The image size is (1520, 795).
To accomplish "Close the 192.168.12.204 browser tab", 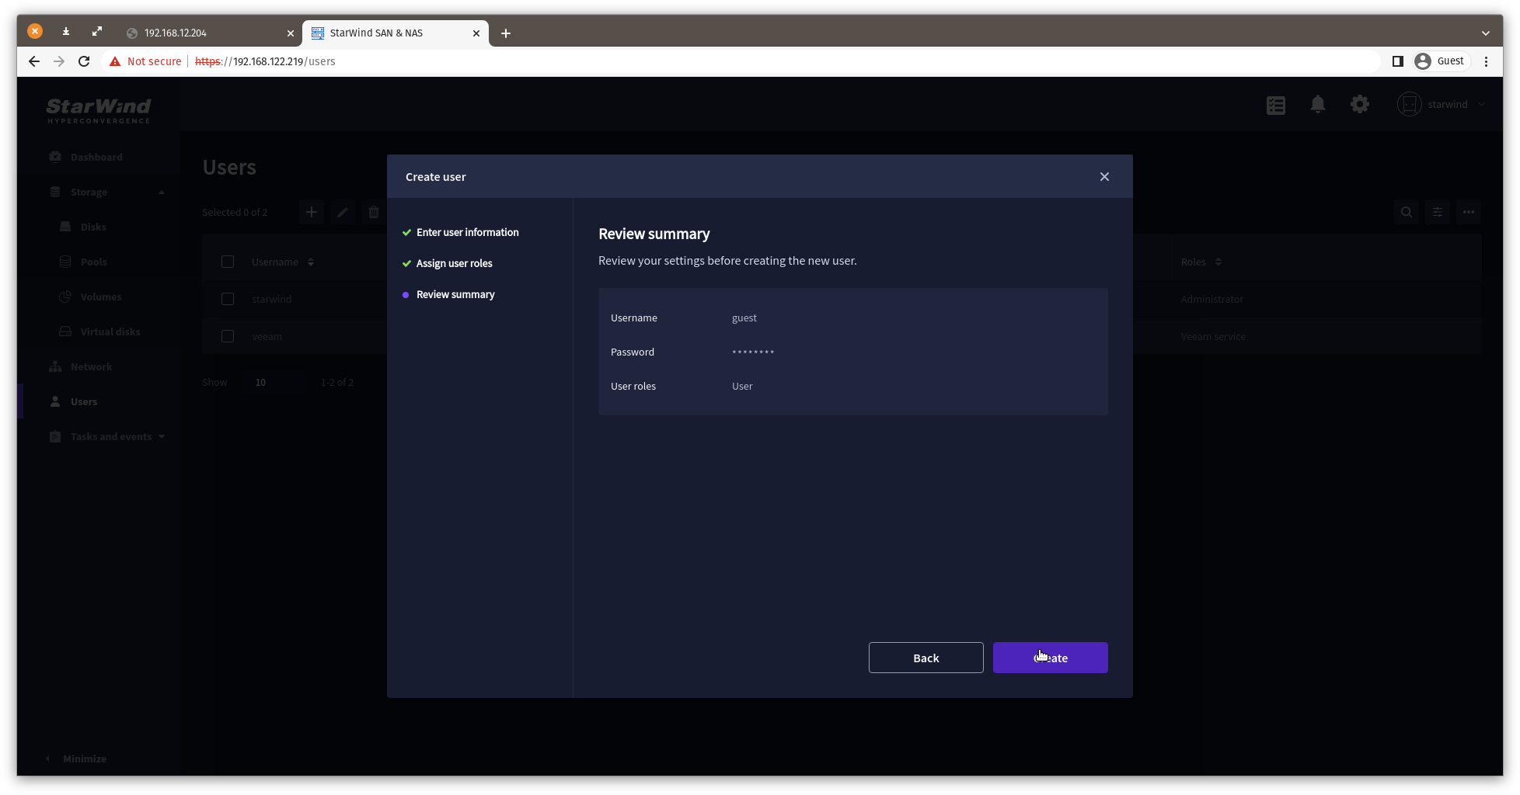I will 291,33.
